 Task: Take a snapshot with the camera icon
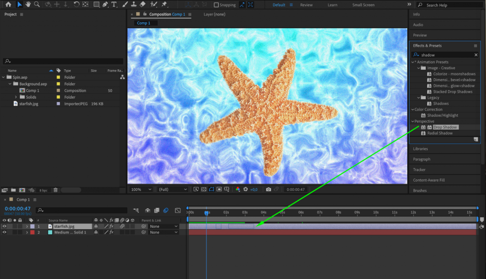268,189
